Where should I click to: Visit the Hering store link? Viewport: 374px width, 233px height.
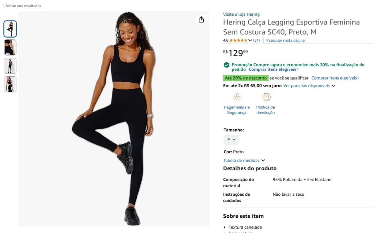click(x=241, y=14)
